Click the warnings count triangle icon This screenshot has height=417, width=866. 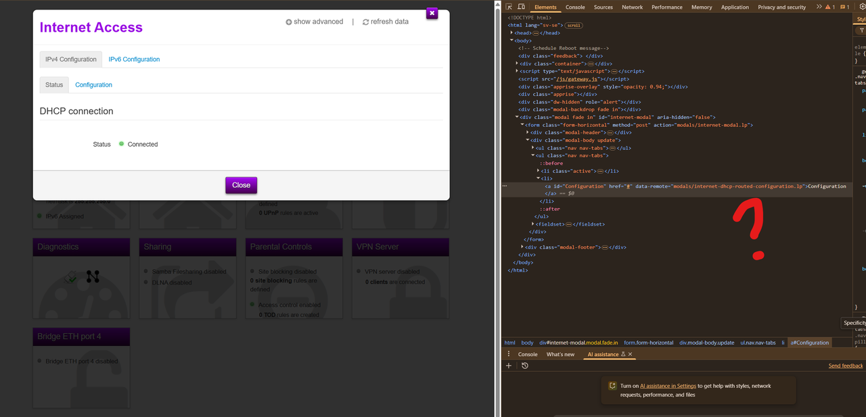tap(828, 7)
